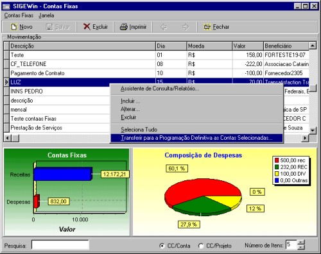This screenshot has width=321, height=254.
Task: Click the horizontal scrollbar left arrow
Action: coord(8,138)
